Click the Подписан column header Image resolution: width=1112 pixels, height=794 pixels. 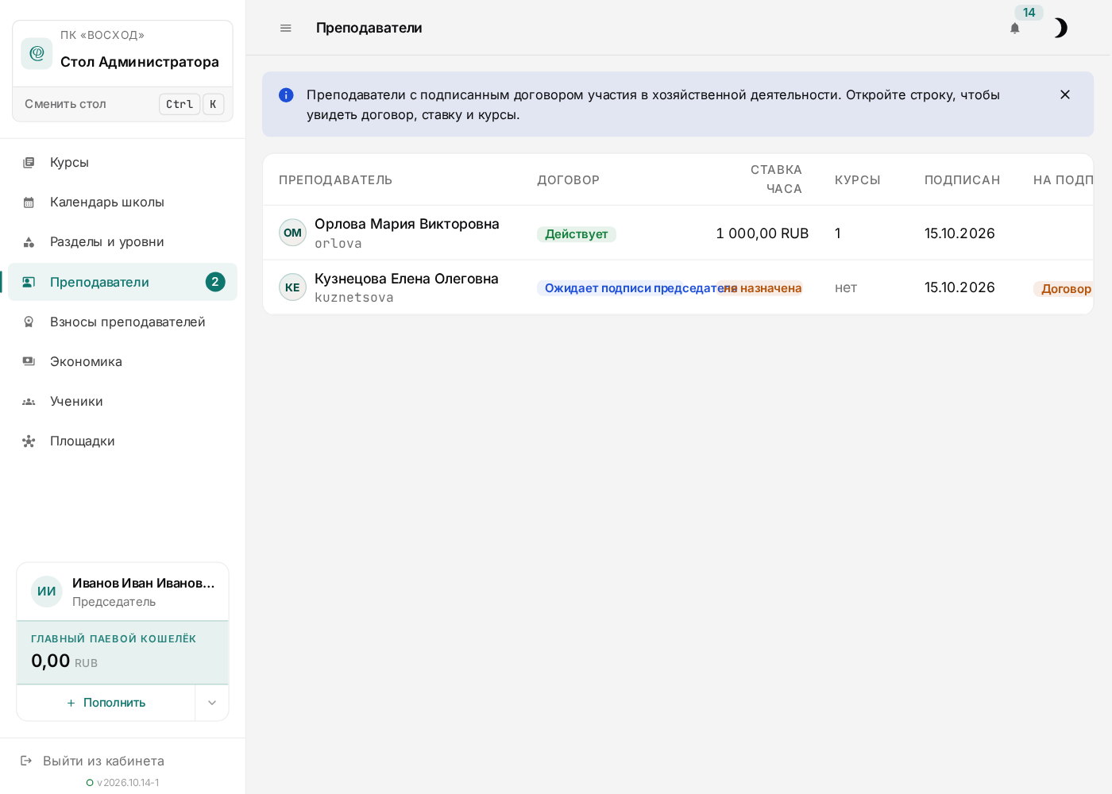point(962,180)
